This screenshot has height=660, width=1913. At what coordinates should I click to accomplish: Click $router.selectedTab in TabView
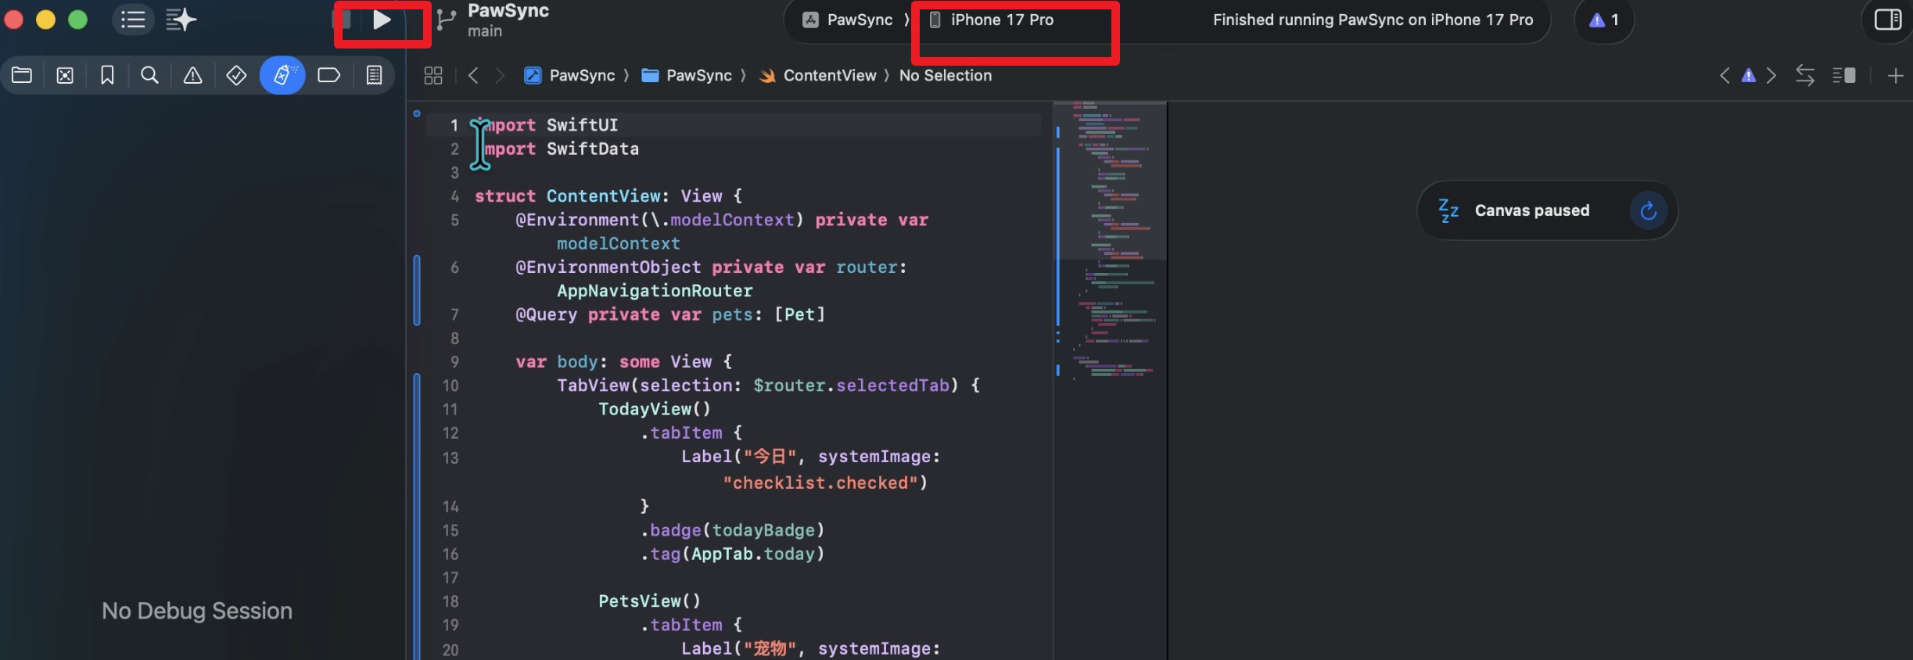coord(851,386)
